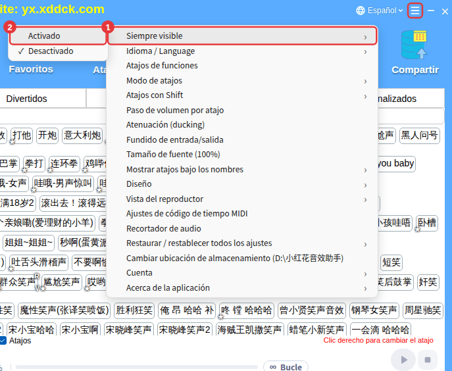Toggle favorite star on 卧槽 button
452x371 pixels.
point(417,230)
